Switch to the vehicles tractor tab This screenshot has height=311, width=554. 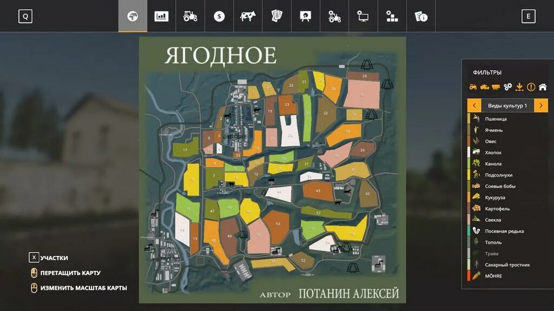[190, 16]
